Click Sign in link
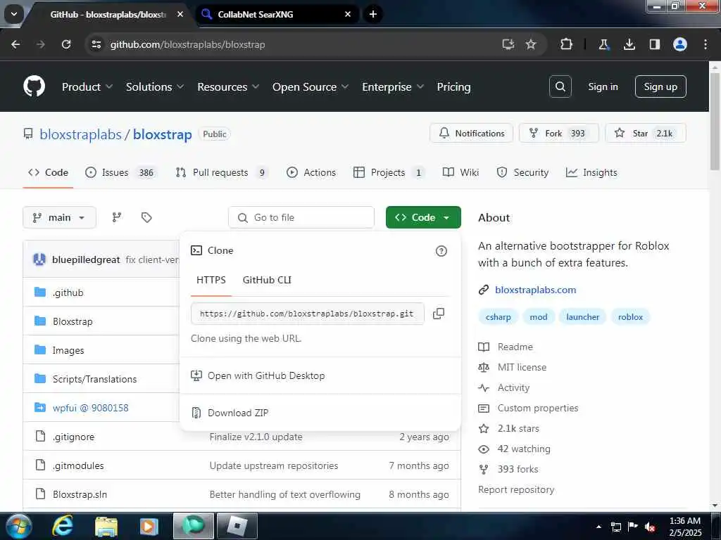Viewport: 721px width, 540px height. click(x=603, y=86)
